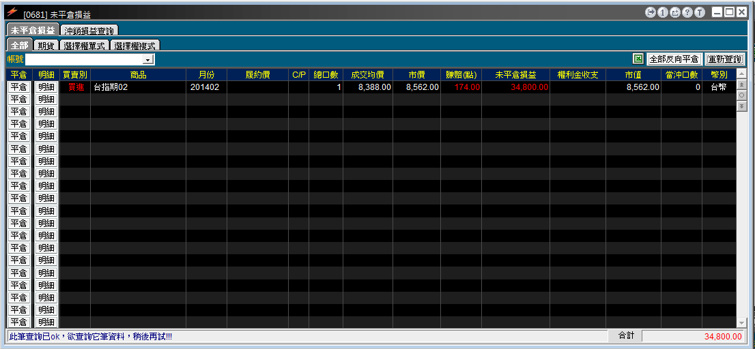This screenshot has height=349, width=755.
Task: Click the C/P column header
Action: [299, 75]
